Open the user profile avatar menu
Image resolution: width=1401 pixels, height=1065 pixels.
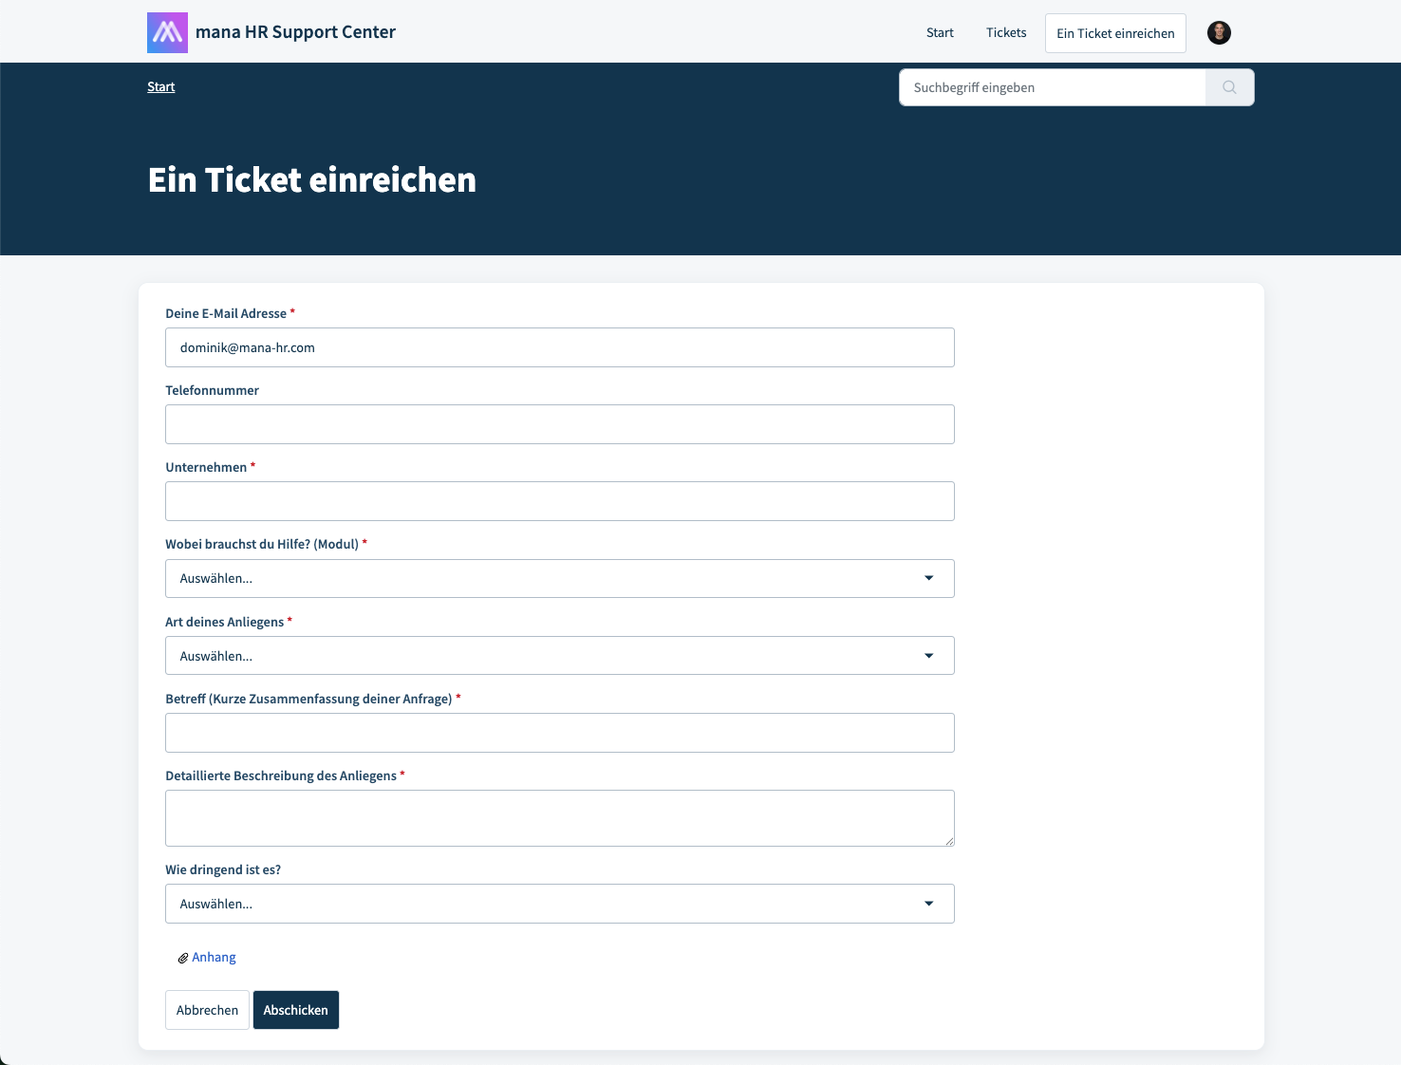(1219, 33)
